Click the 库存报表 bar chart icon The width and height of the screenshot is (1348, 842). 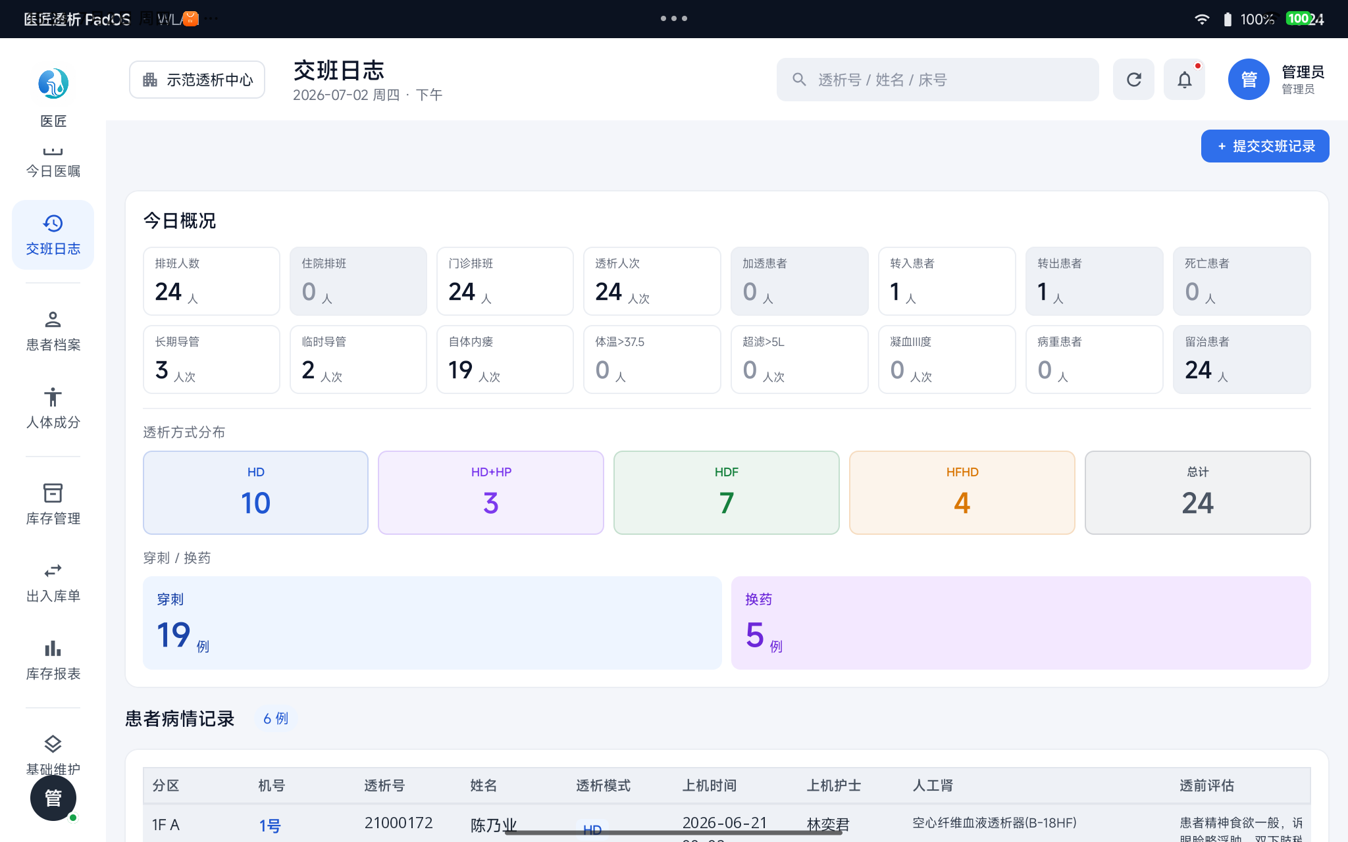click(53, 649)
